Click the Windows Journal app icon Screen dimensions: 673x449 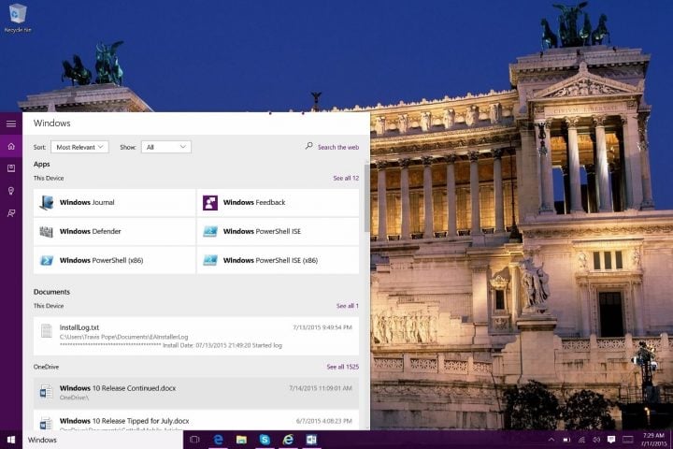pos(47,202)
